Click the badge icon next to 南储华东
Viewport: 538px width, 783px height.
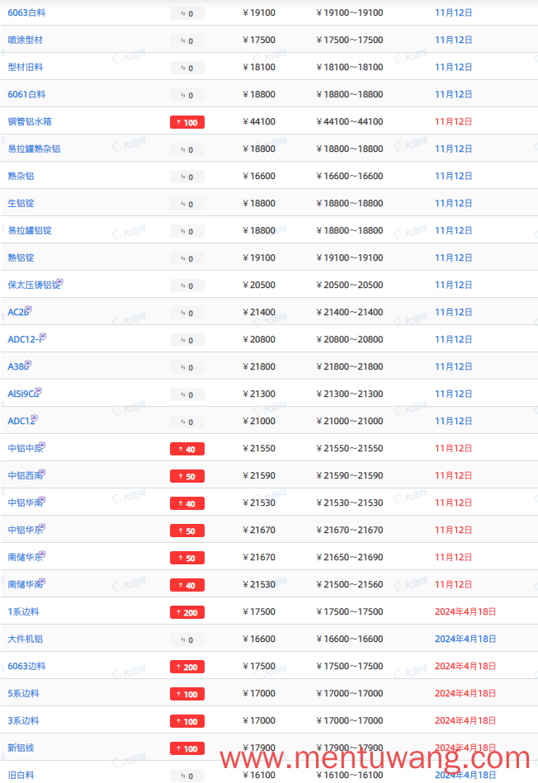42,554
